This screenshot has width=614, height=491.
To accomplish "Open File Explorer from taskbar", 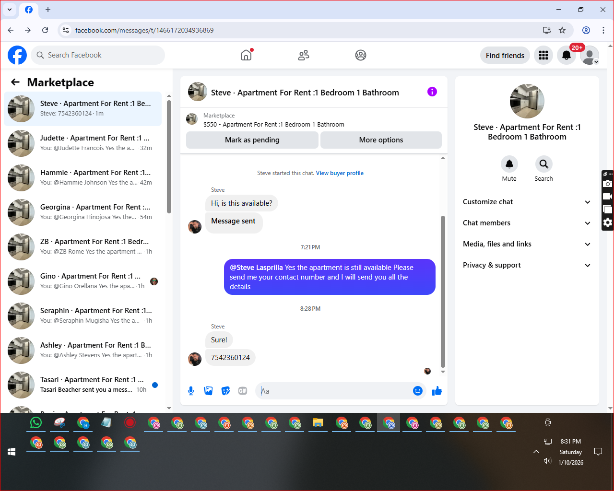I will (318, 422).
